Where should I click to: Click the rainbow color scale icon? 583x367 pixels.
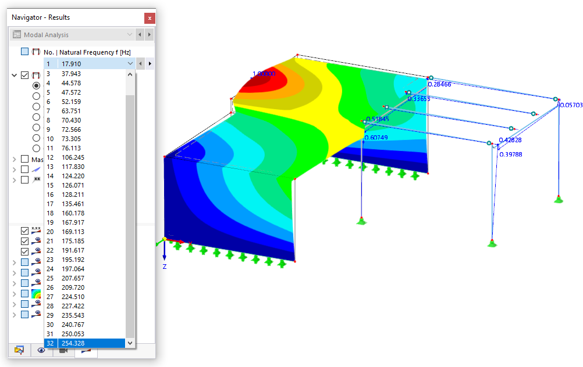coord(36,294)
